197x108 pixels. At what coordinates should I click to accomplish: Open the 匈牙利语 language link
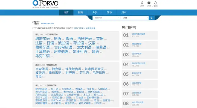coord(80,52)
